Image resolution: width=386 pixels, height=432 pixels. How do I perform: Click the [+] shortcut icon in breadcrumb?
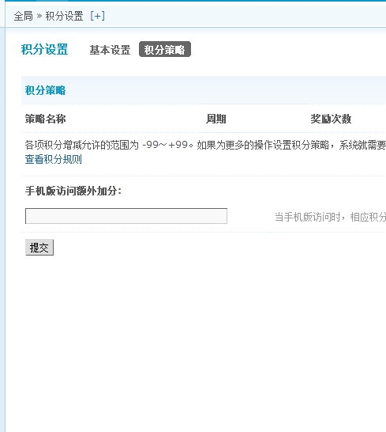tap(98, 16)
